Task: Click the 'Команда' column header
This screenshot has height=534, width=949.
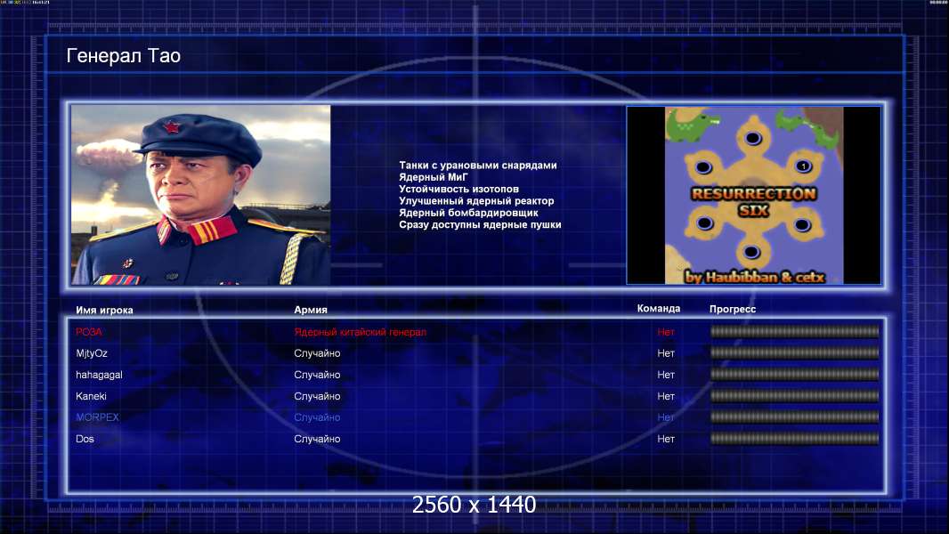Action: click(x=659, y=309)
